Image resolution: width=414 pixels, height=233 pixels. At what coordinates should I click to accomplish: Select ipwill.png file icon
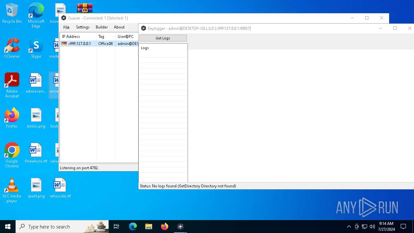pos(36,188)
